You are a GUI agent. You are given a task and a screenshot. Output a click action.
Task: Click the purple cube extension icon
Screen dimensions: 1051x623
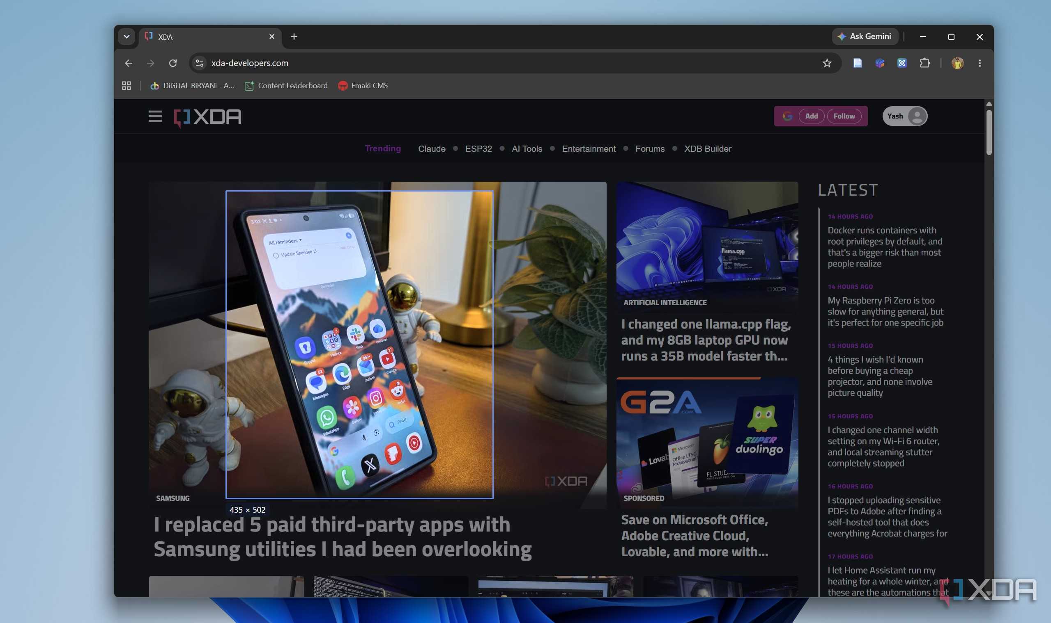click(x=880, y=63)
